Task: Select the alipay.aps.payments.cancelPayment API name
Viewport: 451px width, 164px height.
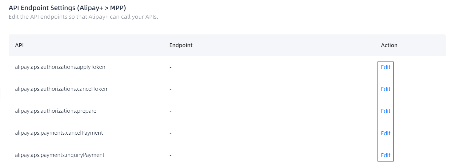Action: (x=59, y=133)
